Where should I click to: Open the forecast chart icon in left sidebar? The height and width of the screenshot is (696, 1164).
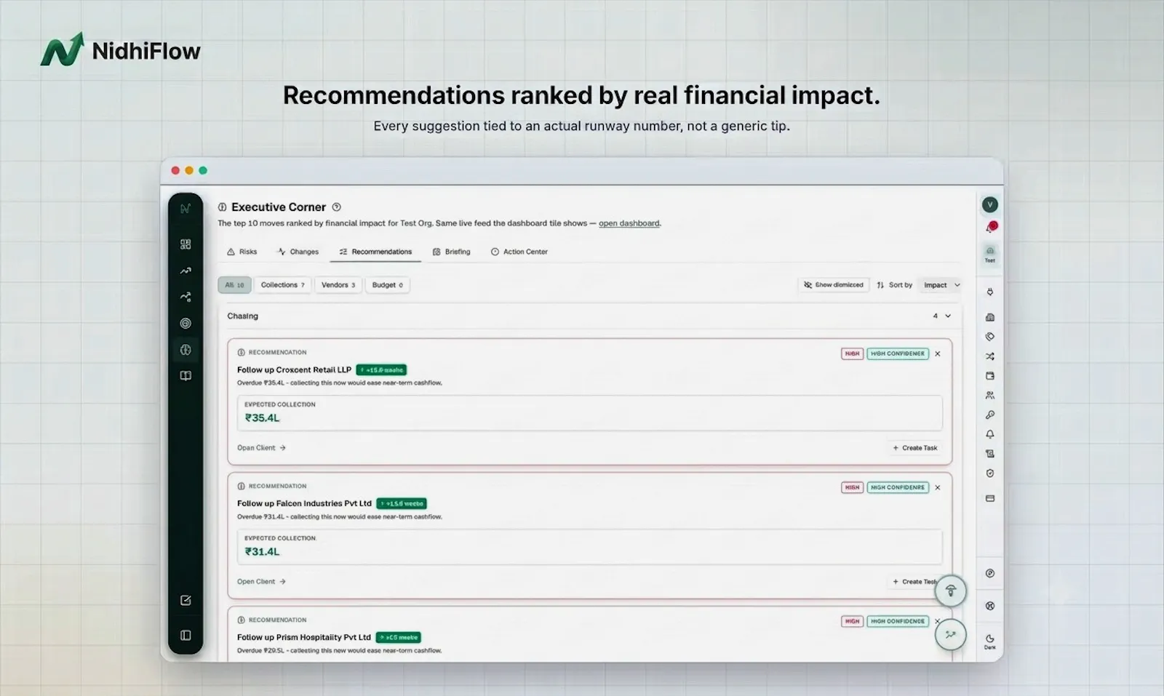pyautogui.click(x=186, y=297)
